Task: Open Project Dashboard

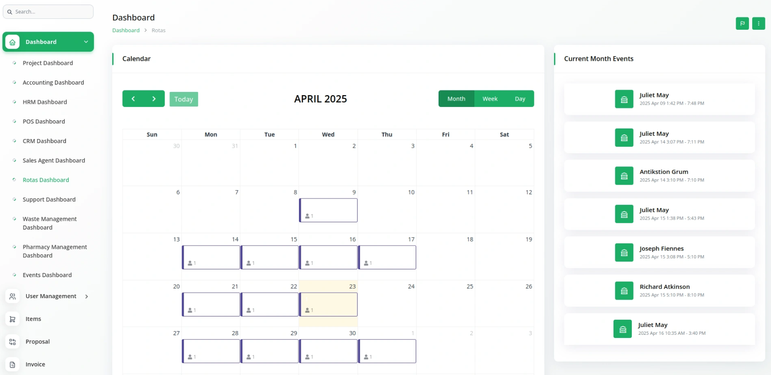Action: (48, 63)
